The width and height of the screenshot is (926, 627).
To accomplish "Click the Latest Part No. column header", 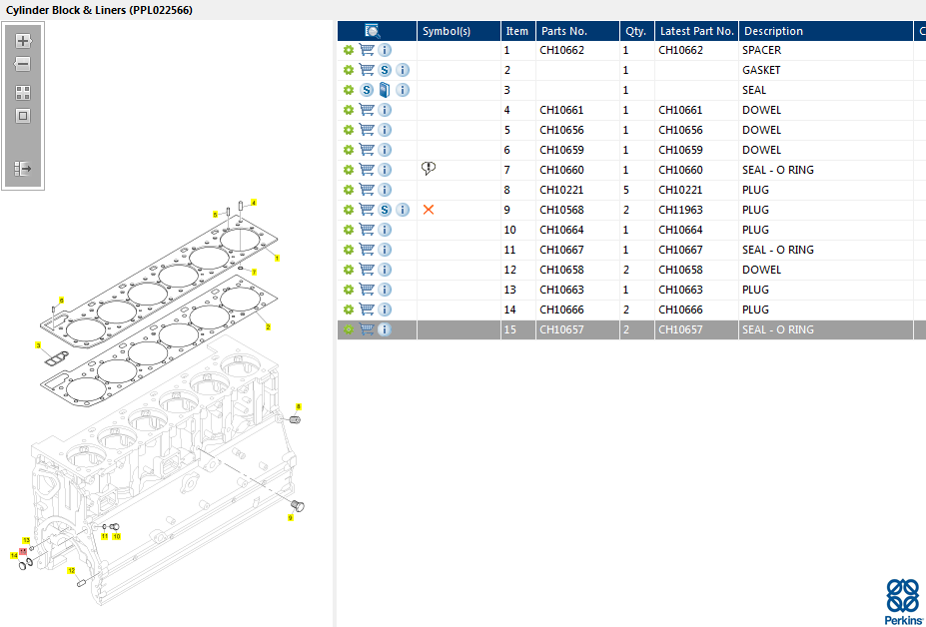I will pos(696,31).
